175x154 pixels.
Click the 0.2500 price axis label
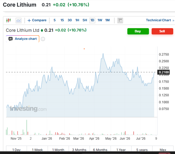tap(164, 61)
